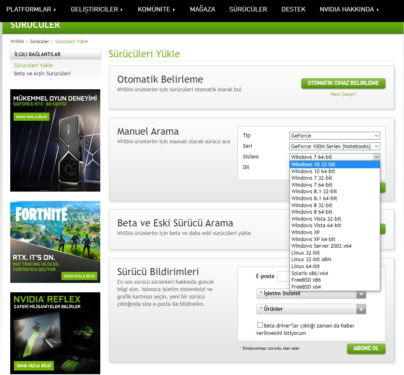Choose the FreeBSD x86 option

(335, 280)
